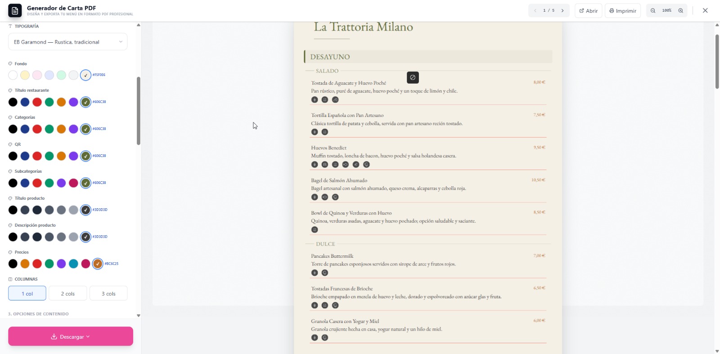Click the Imprimir print button
The height and width of the screenshot is (354, 720).
[x=623, y=11]
